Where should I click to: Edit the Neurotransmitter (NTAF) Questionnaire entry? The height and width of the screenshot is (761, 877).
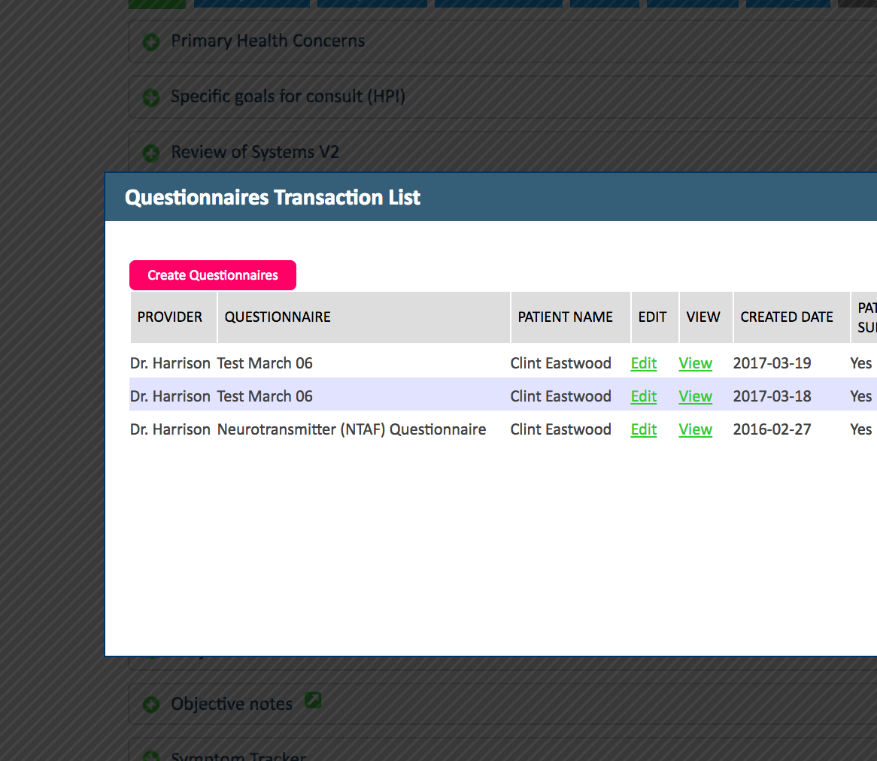point(643,429)
